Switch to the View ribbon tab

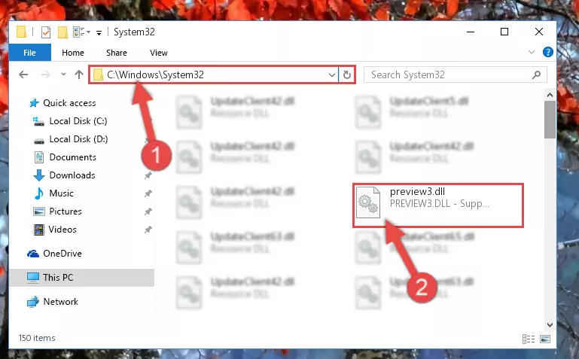click(159, 53)
